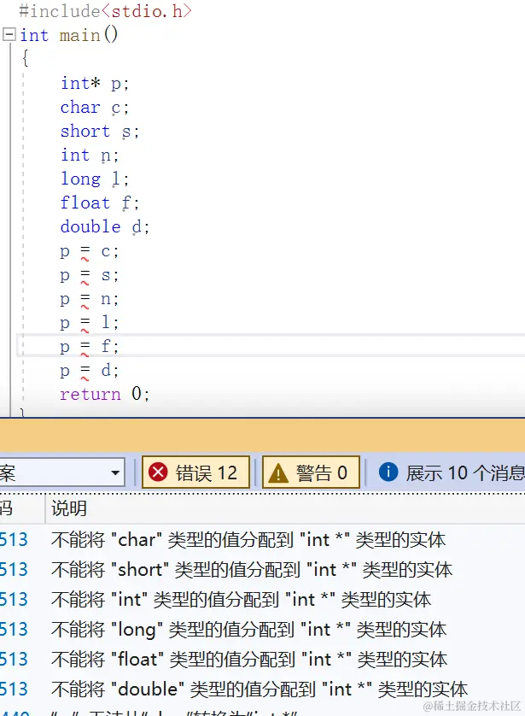Place cursor on line "int n;"
The width and height of the screenshot is (525, 716).
pos(90,155)
